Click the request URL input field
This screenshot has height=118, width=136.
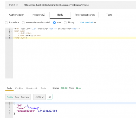[x=79, y=5]
